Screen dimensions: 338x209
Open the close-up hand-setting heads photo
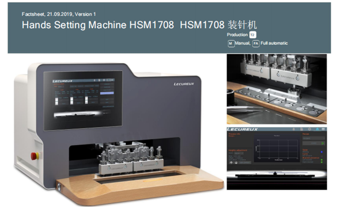coord(277,89)
